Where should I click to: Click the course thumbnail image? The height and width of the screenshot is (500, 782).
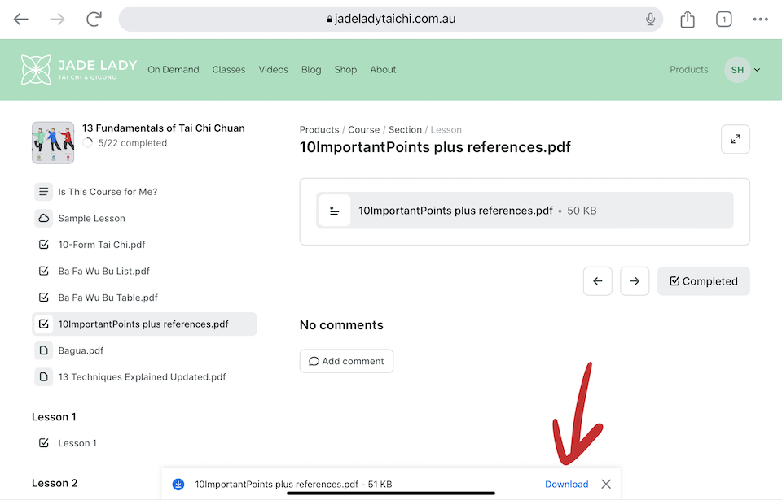tap(53, 143)
